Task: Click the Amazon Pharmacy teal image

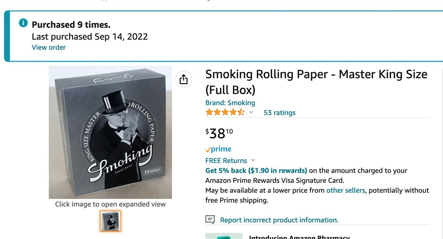Action: coord(224,236)
